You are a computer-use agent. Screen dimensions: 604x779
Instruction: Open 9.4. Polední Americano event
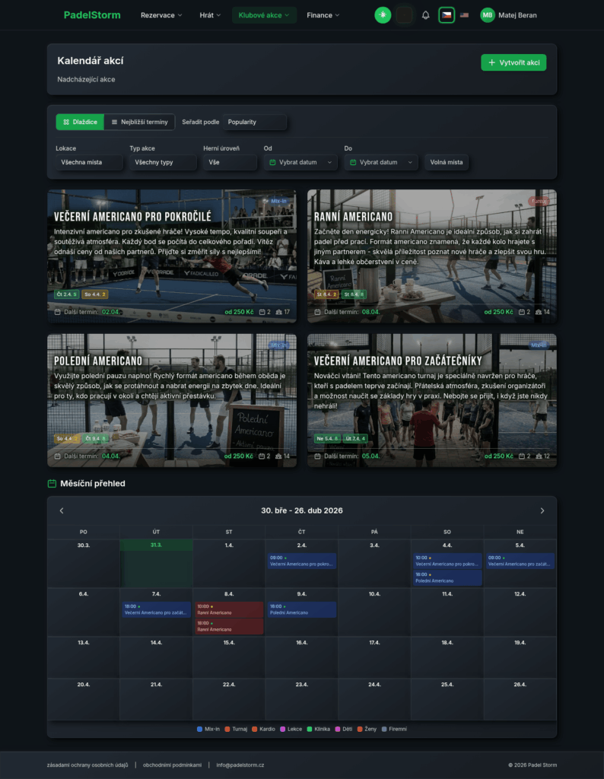301,609
